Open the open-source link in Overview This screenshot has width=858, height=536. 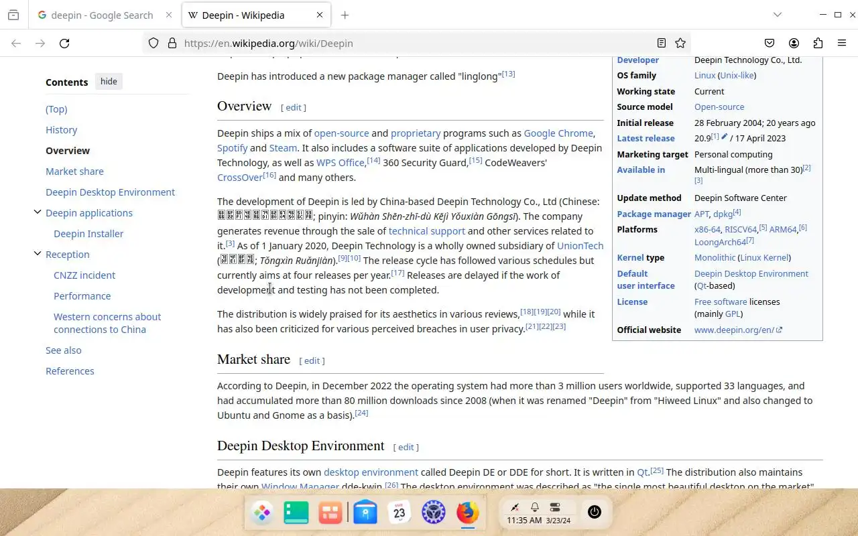click(x=341, y=133)
